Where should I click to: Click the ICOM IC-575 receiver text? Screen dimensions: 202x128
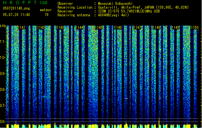coord(129,11)
